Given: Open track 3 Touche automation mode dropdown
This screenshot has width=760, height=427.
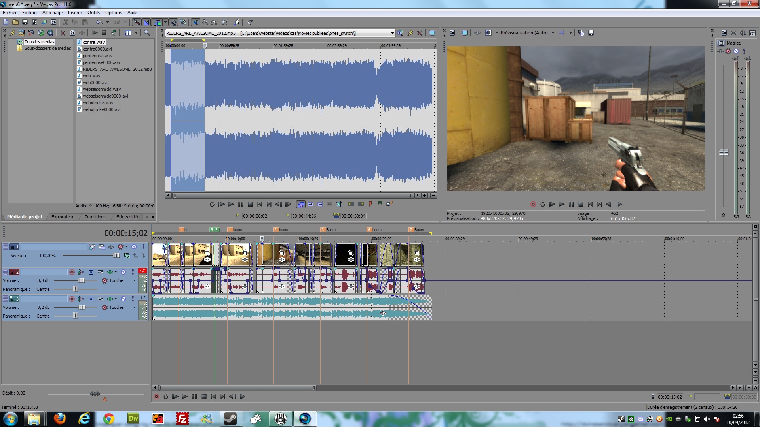Looking at the screenshot, I should coord(135,307).
